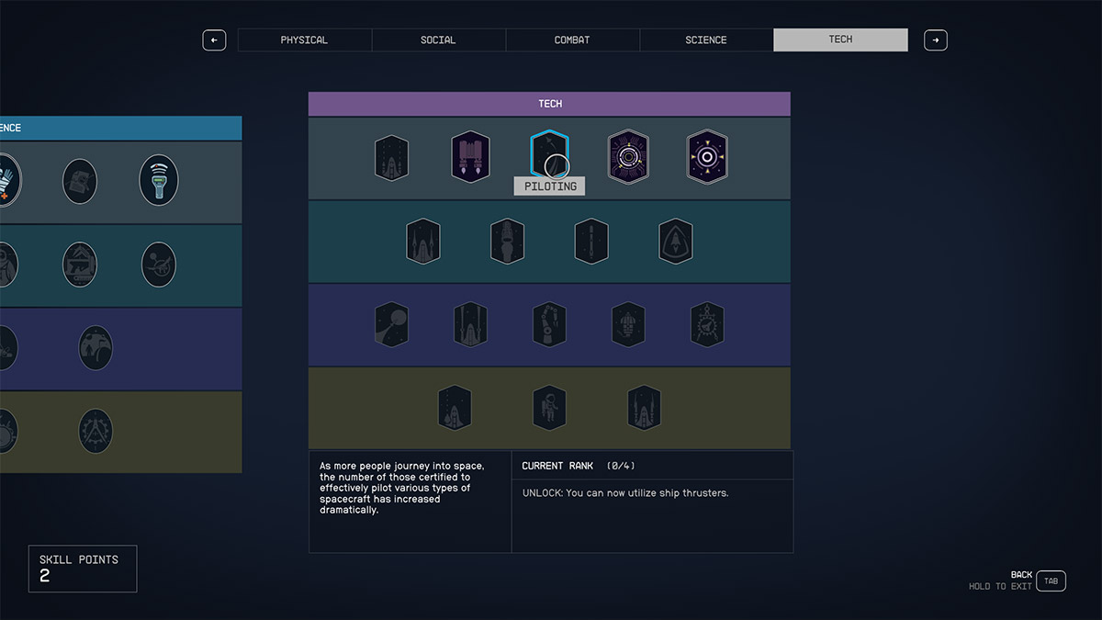Choose the Payloads skill, third in Tech's second row
1102x620 pixels.
click(x=591, y=242)
